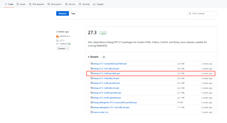This screenshot has height=123, width=227.
Task: Click package icon for el8.x86_64 rpm
Action: (92, 78)
